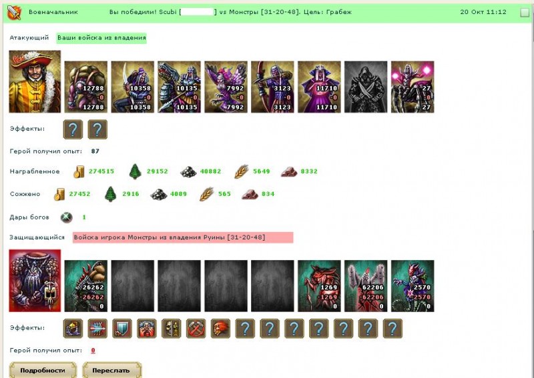The height and width of the screenshot is (378, 534).
Task: Click the Переслать button
Action: (111, 370)
